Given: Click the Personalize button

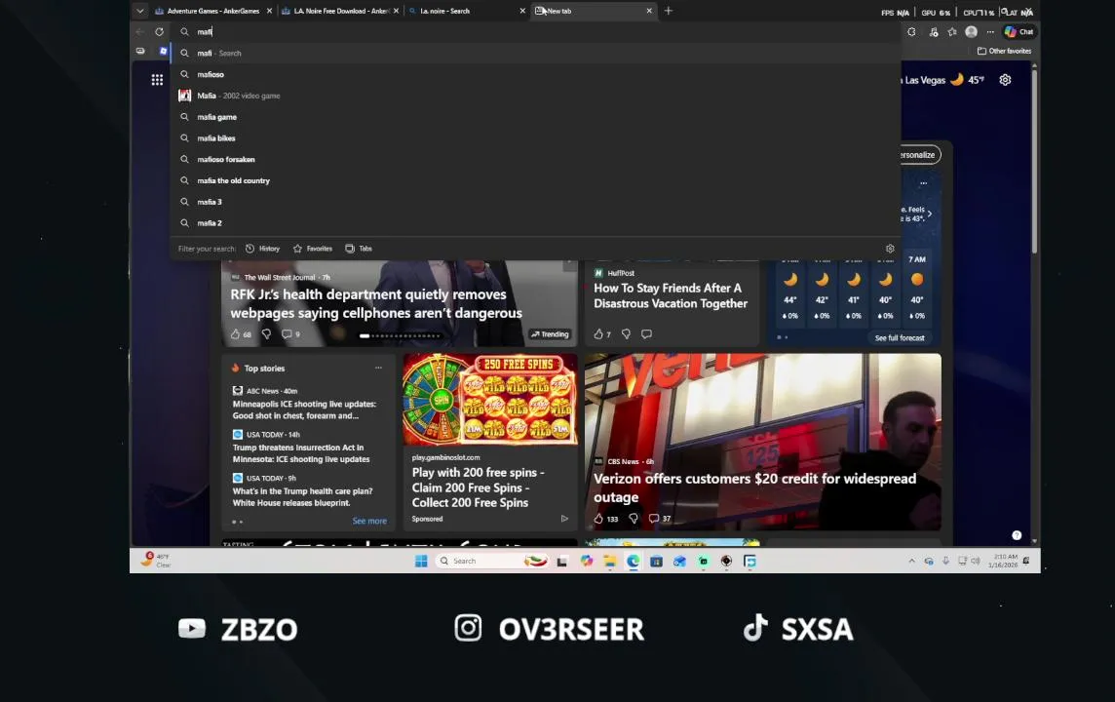Looking at the screenshot, I should pyautogui.click(x=918, y=155).
